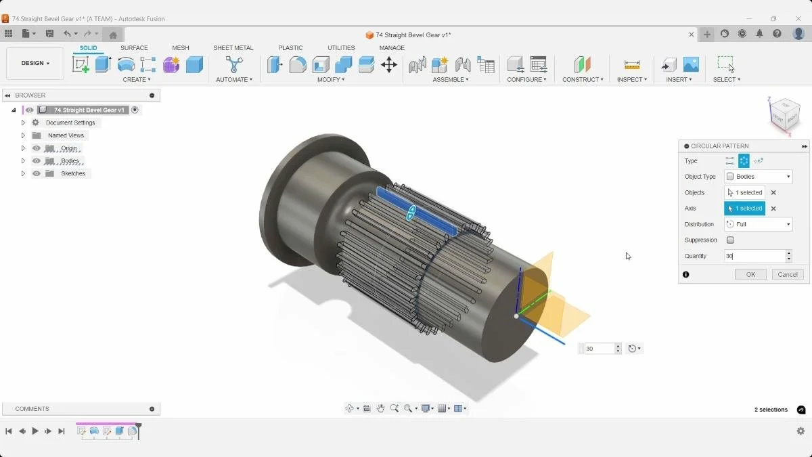The image size is (812, 457).
Task: Open the CREATE dropdown menu
Action: [137, 80]
